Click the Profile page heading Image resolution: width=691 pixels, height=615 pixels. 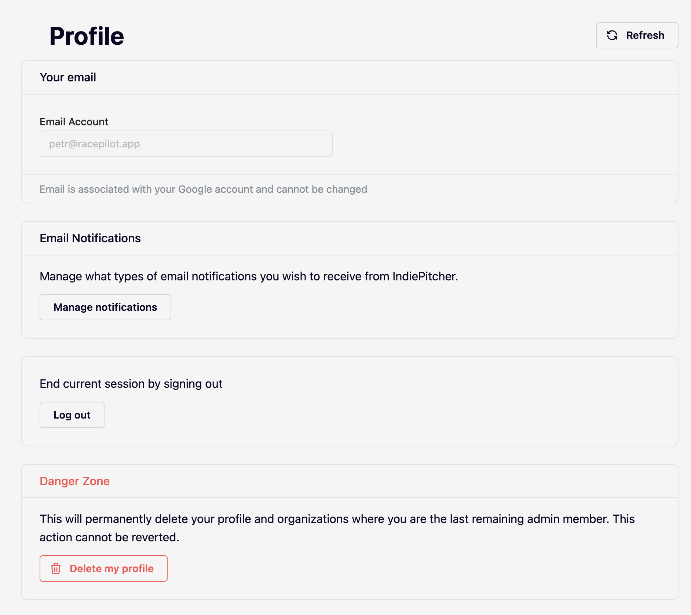click(x=87, y=36)
